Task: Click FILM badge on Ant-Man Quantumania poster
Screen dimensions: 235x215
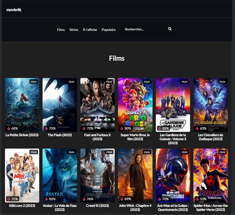Action: (184, 152)
